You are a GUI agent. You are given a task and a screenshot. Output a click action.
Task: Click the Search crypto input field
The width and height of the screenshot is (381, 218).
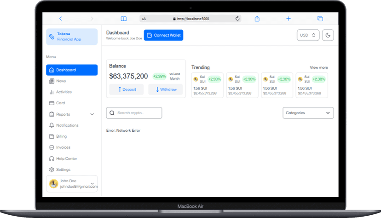pos(134,113)
